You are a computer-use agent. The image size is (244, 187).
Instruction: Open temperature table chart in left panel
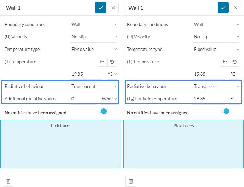(102, 62)
